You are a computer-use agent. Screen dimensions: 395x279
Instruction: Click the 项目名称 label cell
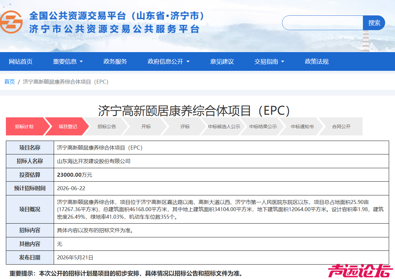coord(30,148)
